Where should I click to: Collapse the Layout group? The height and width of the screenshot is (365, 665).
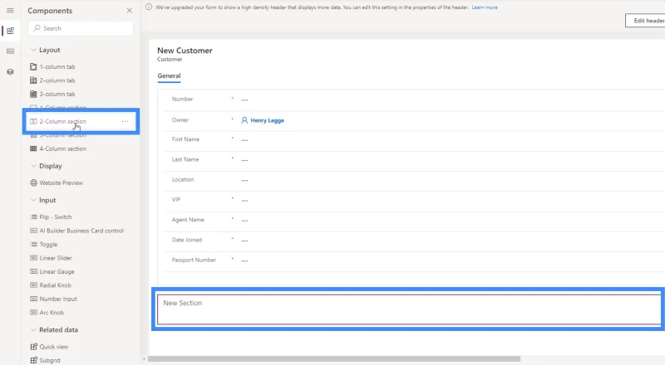pos(33,50)
